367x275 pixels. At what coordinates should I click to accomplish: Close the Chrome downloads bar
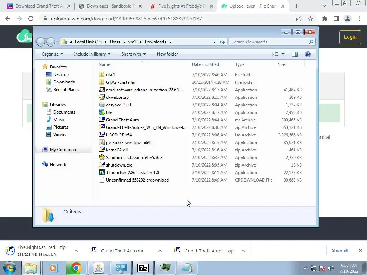click(x=361, y=250)
